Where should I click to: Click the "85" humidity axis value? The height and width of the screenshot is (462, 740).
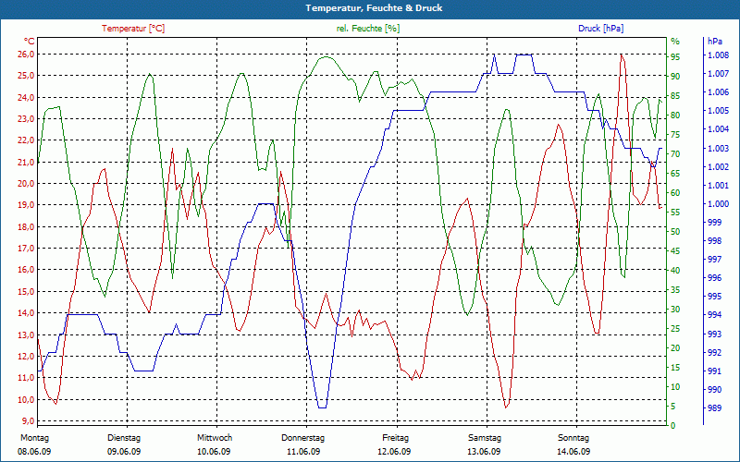(x=676, y=96)
